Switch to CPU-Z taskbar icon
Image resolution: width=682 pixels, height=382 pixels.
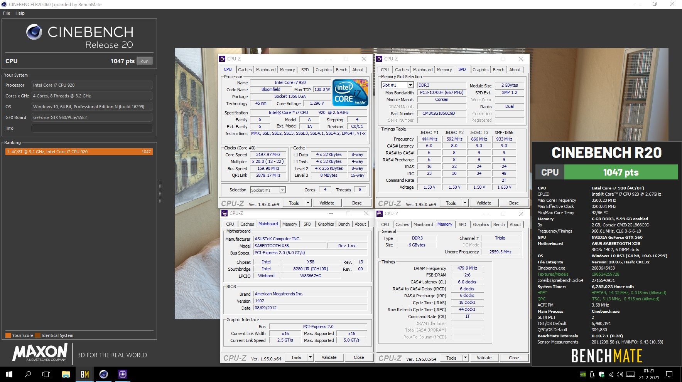click(123, 374)
